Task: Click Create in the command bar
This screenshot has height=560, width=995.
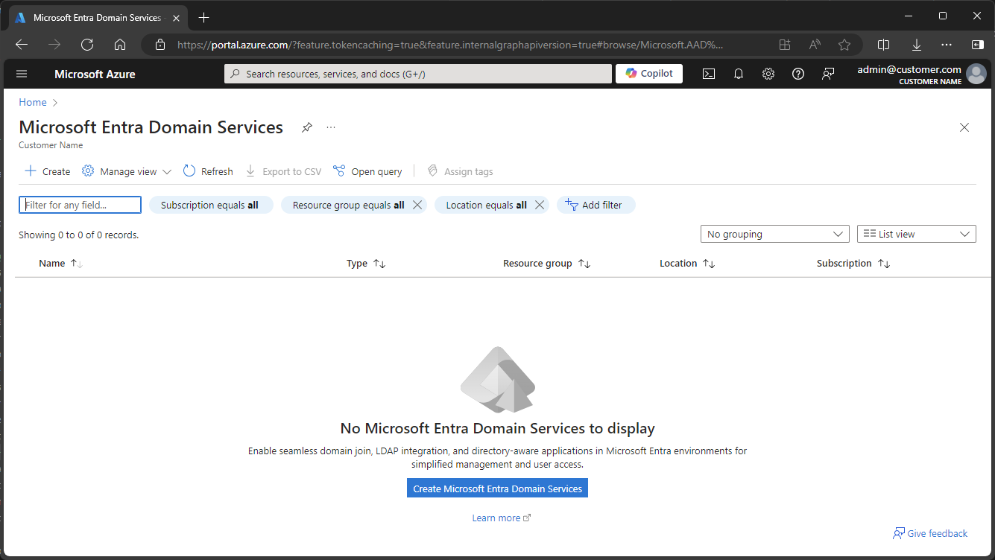Action: tap(48, 171)
